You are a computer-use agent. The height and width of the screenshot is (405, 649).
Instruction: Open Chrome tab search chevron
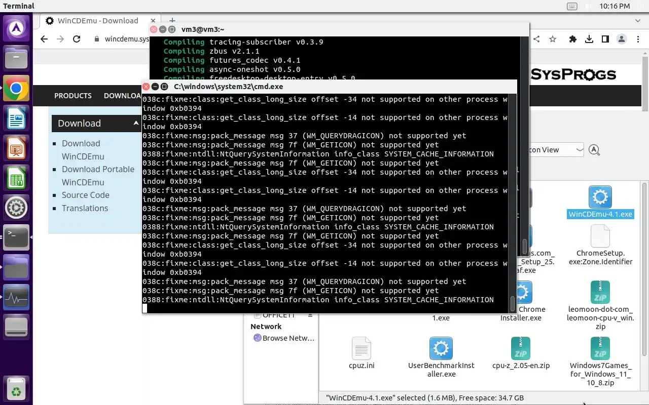[x=638, y=21]
